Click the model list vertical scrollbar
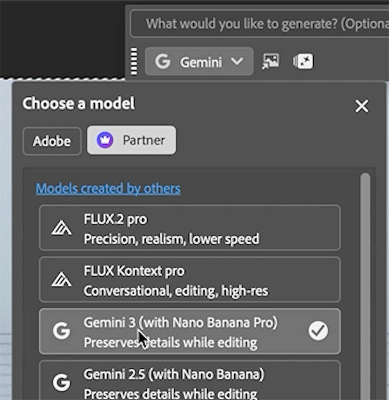The height and width of the screenshot is (400, 389). (x=365, y=267)
